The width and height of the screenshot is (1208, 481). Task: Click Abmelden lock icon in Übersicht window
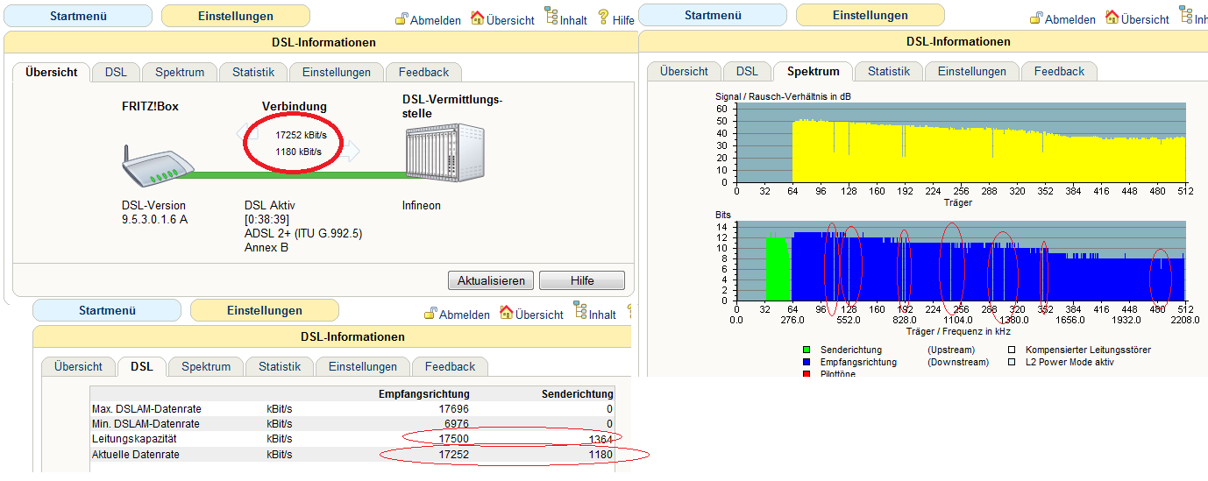pos(401,18)
